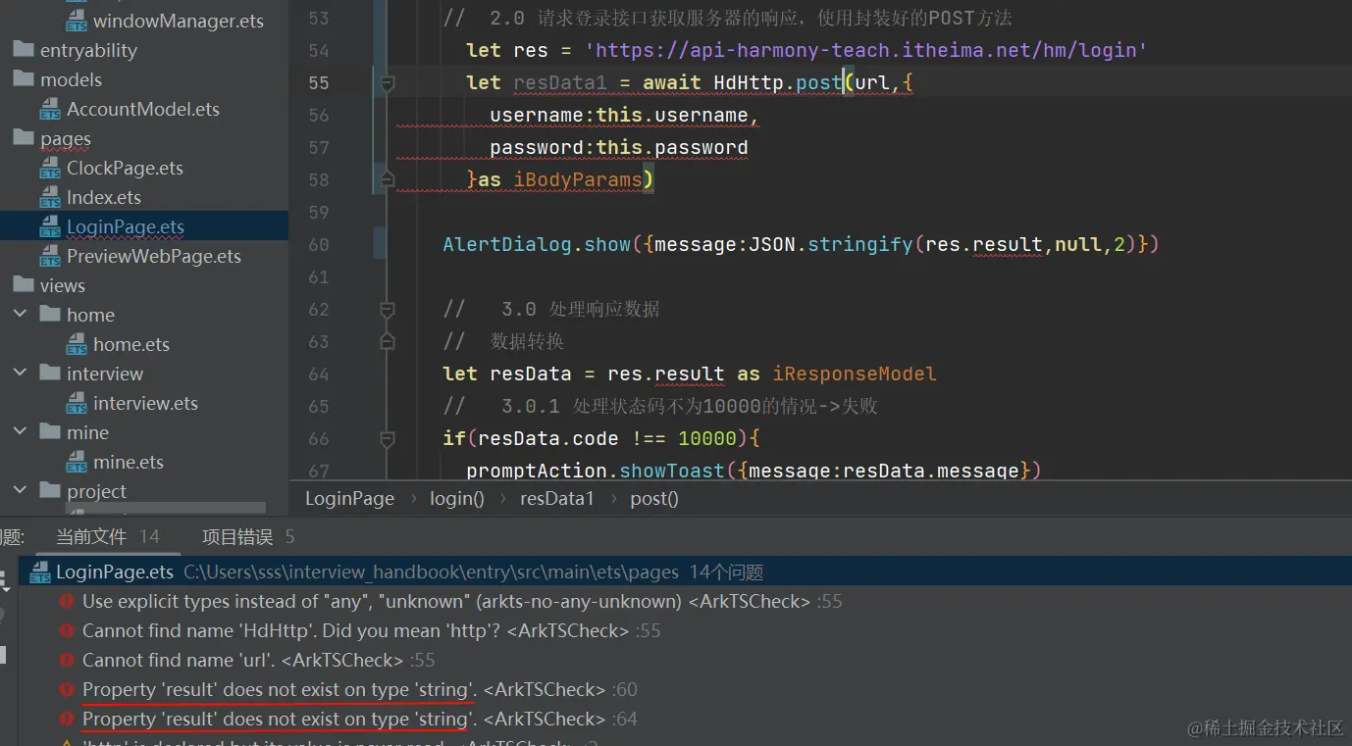The image size is (1352, 746).
Task: Click iBodyParams type on line 58
Action: point(578,179)
